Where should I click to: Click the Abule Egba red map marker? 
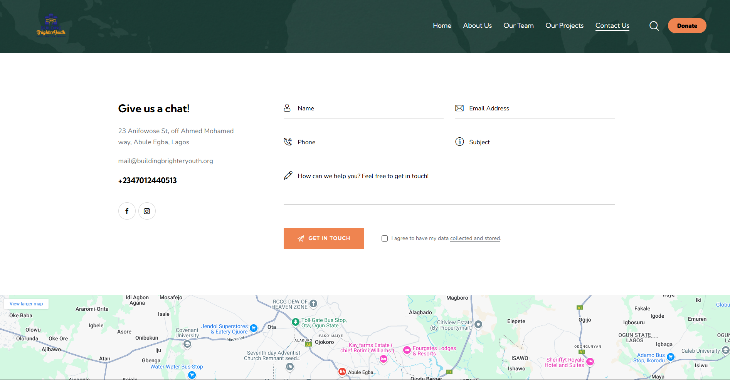point(342,371)
